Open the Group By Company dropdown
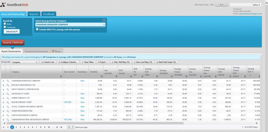Image resolution: width=268 pixels, height=132 pixels. pyautogui.click(x=25, y=62)
